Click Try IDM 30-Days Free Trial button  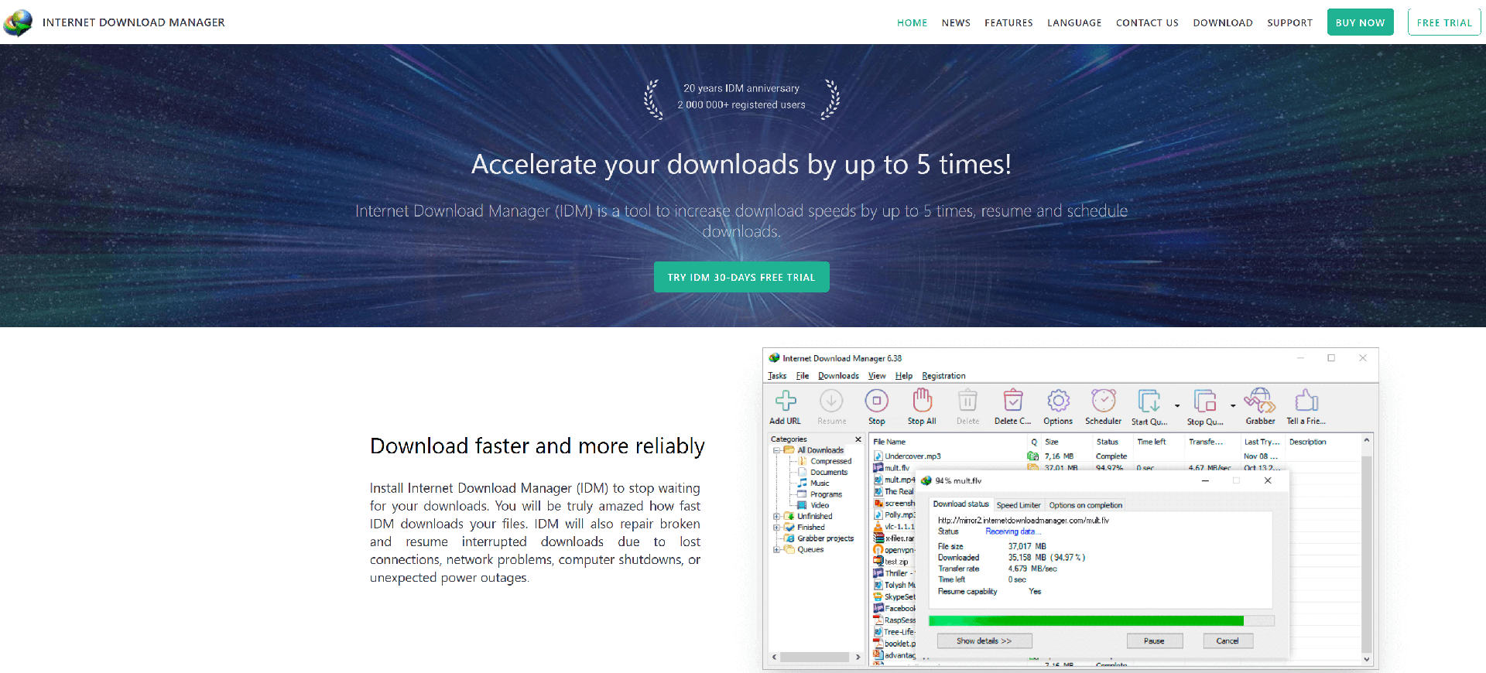coord(741,277)
